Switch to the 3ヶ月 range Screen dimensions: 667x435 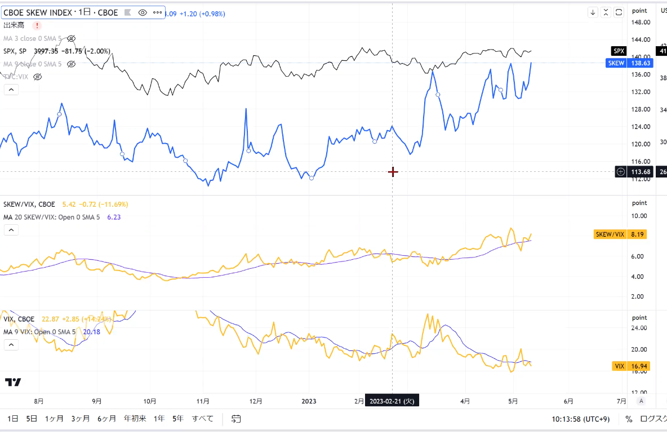[x=81, y=419]
